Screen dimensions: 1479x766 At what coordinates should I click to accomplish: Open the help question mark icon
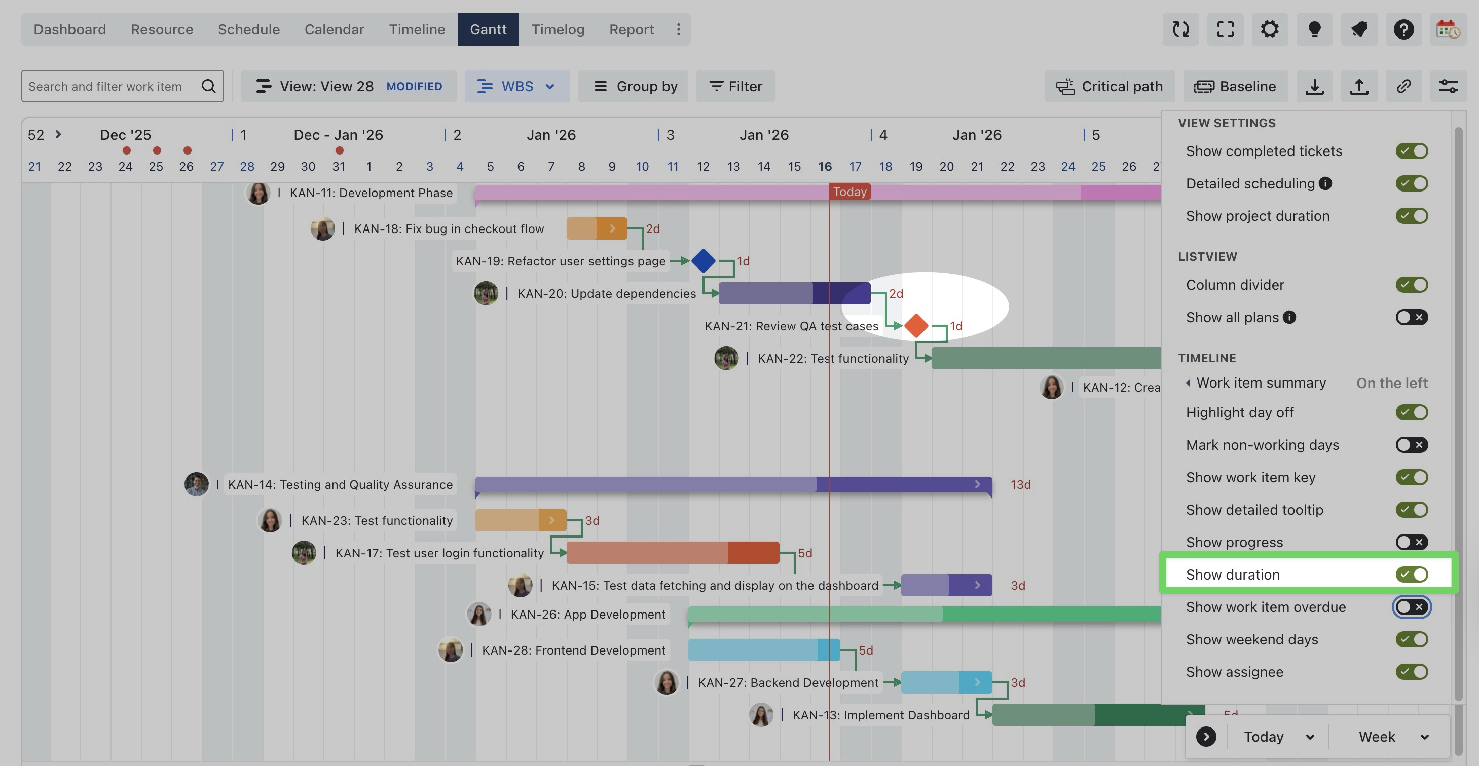[1403, 29]
